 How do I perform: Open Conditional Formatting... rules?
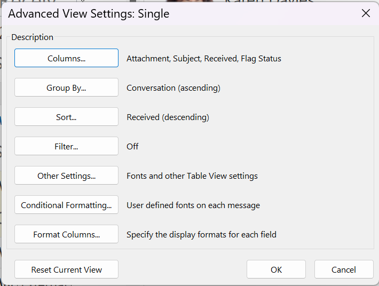[x=66, y=204]
